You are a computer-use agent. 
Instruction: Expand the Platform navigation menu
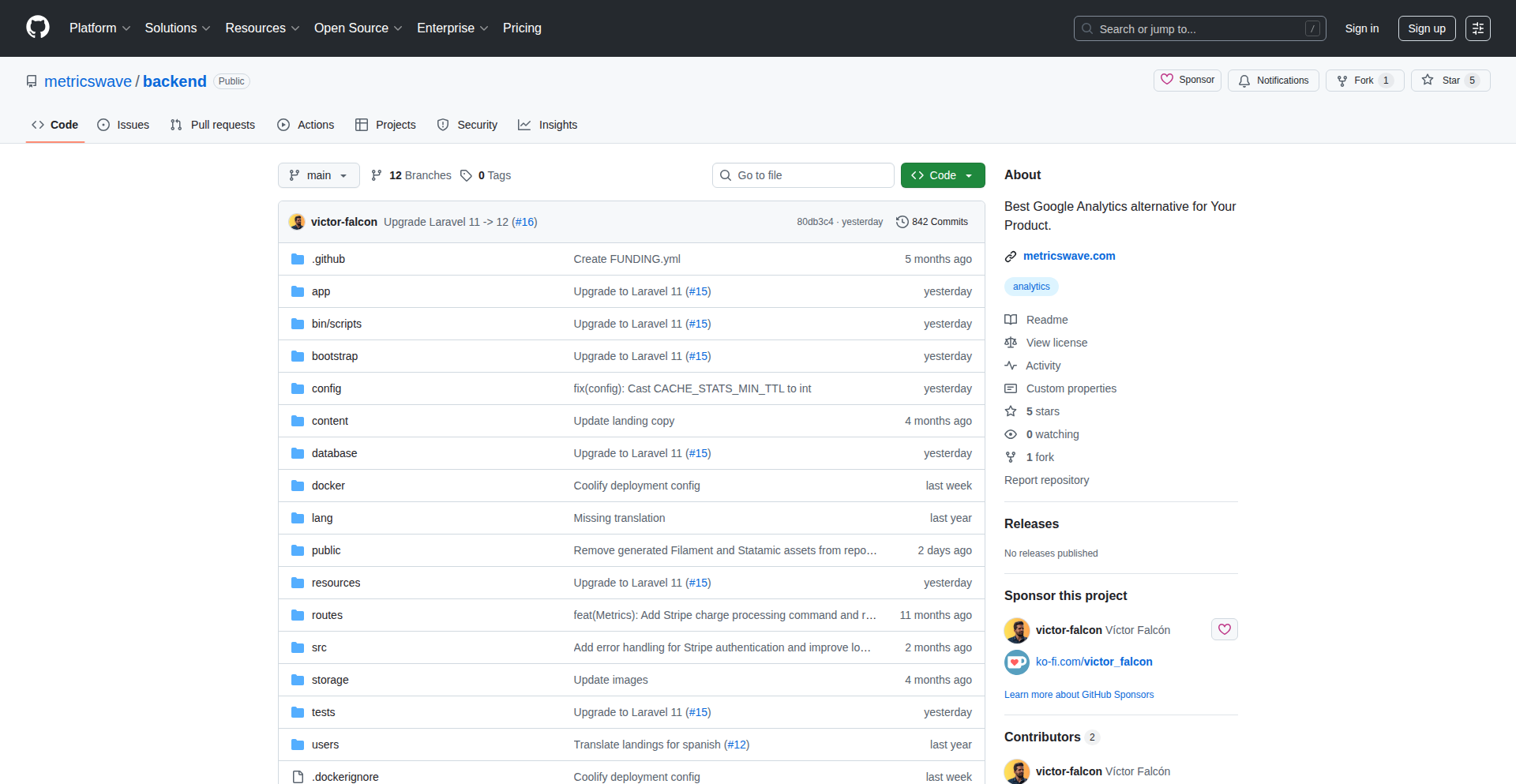(99, 28)
